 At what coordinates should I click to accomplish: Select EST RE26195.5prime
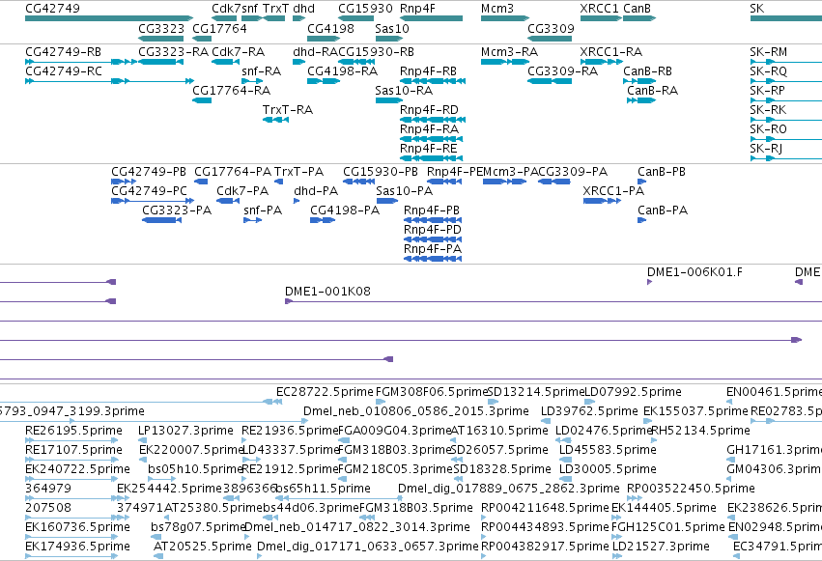(71, 440)
